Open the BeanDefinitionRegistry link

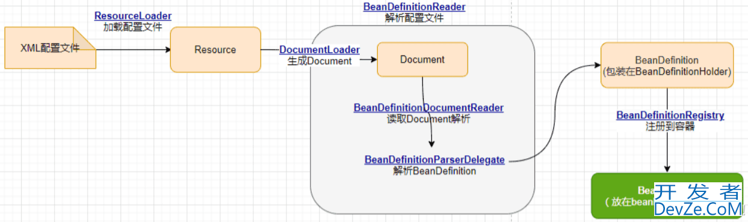[670, 115]
